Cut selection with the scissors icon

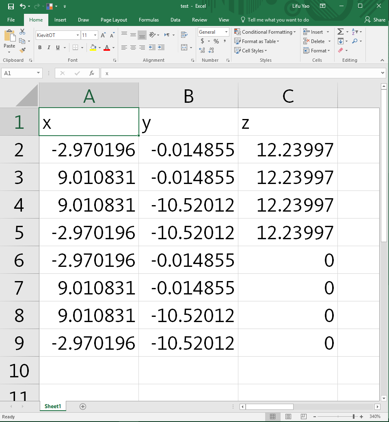click(x=22, y=32)
